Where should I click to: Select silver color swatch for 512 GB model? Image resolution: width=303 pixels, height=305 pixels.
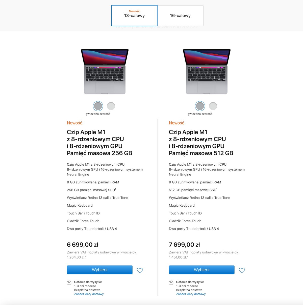coord(213,106)
